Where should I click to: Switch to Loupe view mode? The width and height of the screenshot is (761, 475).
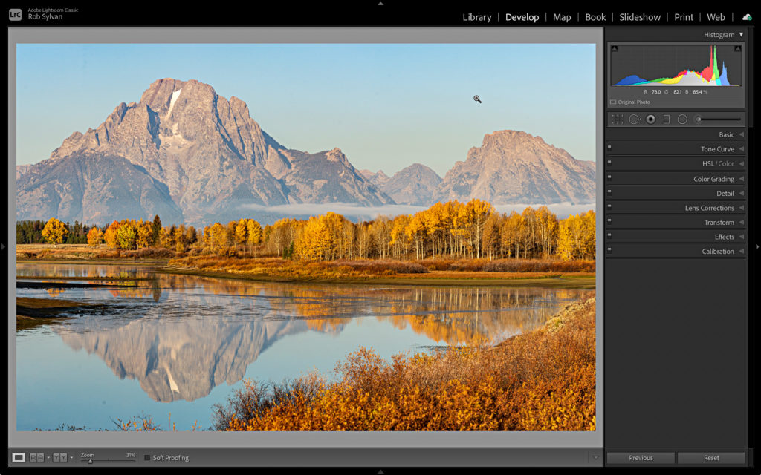[x=19, y=458]
